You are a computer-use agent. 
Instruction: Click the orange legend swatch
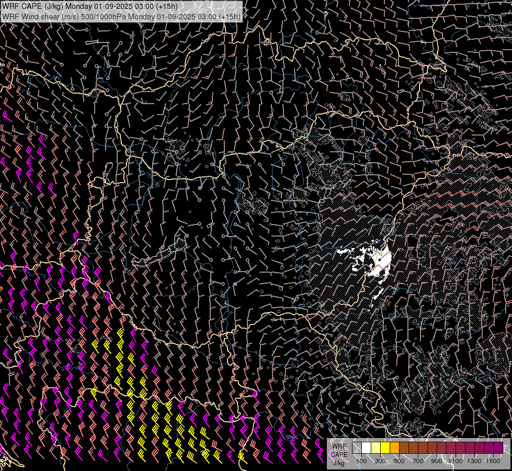[394, 448]
